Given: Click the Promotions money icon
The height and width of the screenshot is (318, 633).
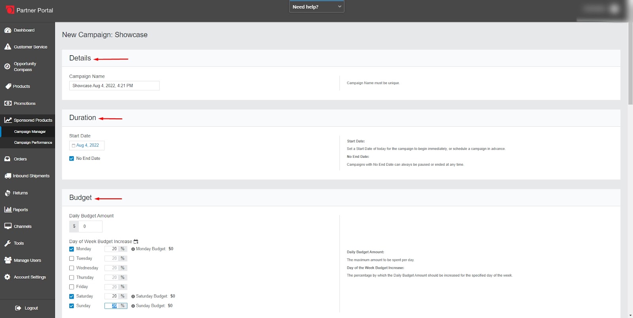Looking at the screenshot, I should [8, 103].
